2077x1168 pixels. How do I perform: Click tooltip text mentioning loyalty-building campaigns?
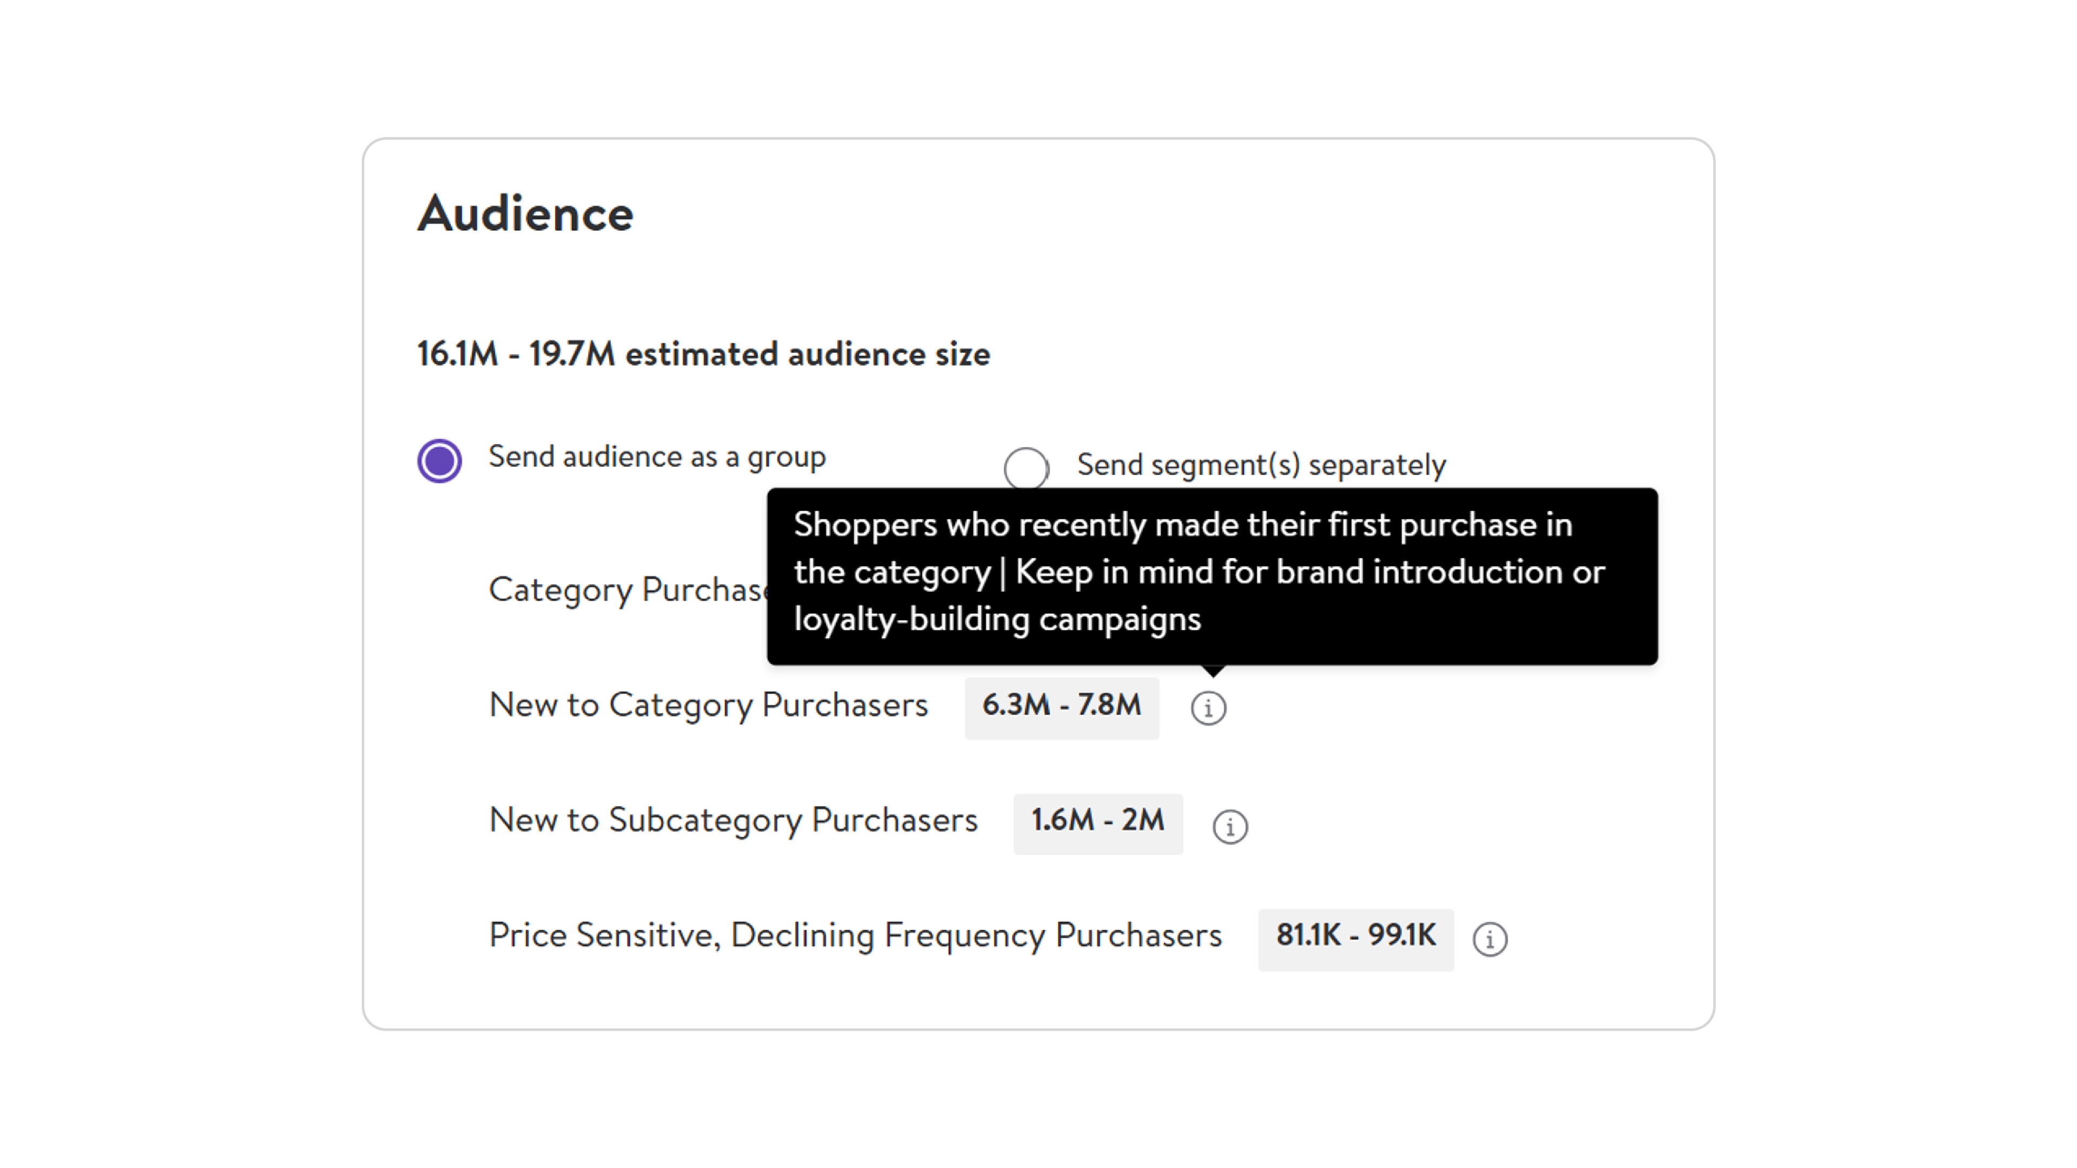997,620
